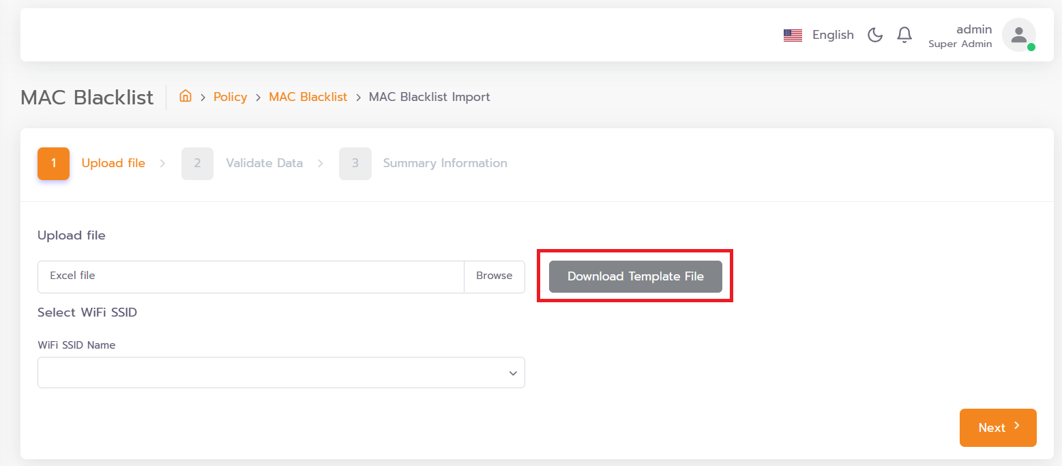Image resolution: width=1062 pixels, height=466 pixels.
Task: Click step 3 number badge
Action: (x=355, y=164)
